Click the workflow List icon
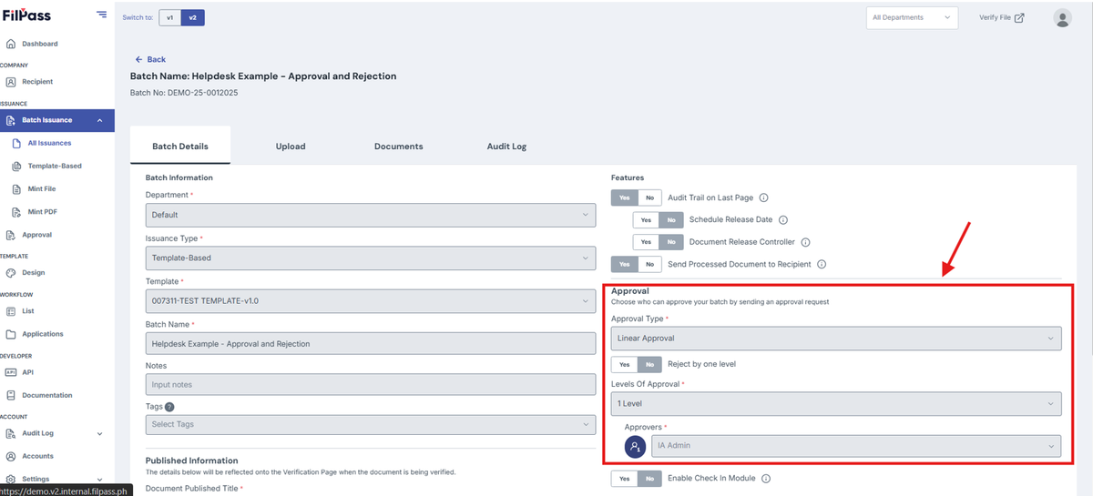 point(11,311)
